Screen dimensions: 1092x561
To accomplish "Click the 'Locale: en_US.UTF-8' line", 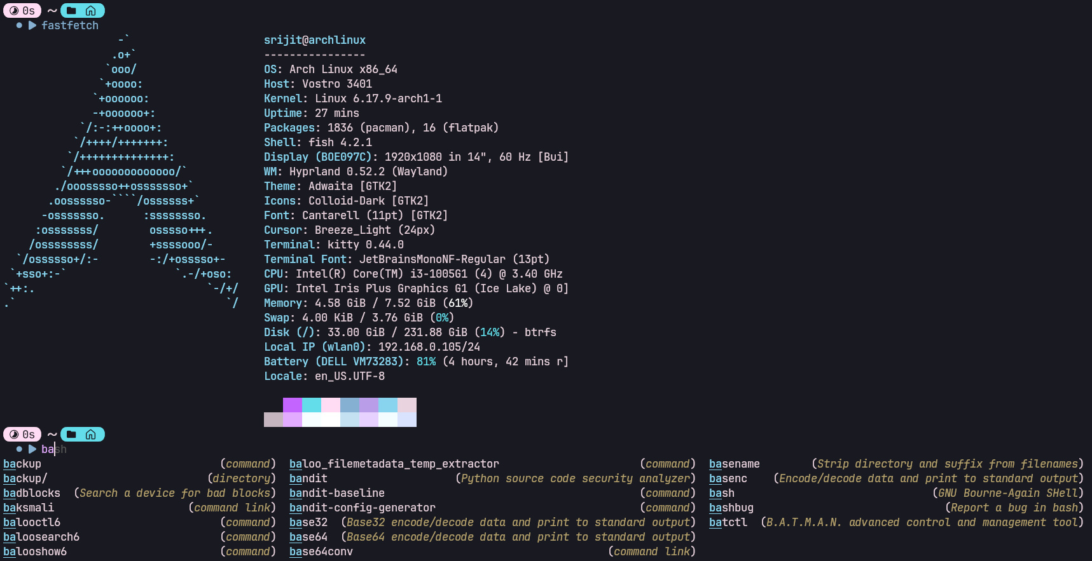I will point(324,376).
